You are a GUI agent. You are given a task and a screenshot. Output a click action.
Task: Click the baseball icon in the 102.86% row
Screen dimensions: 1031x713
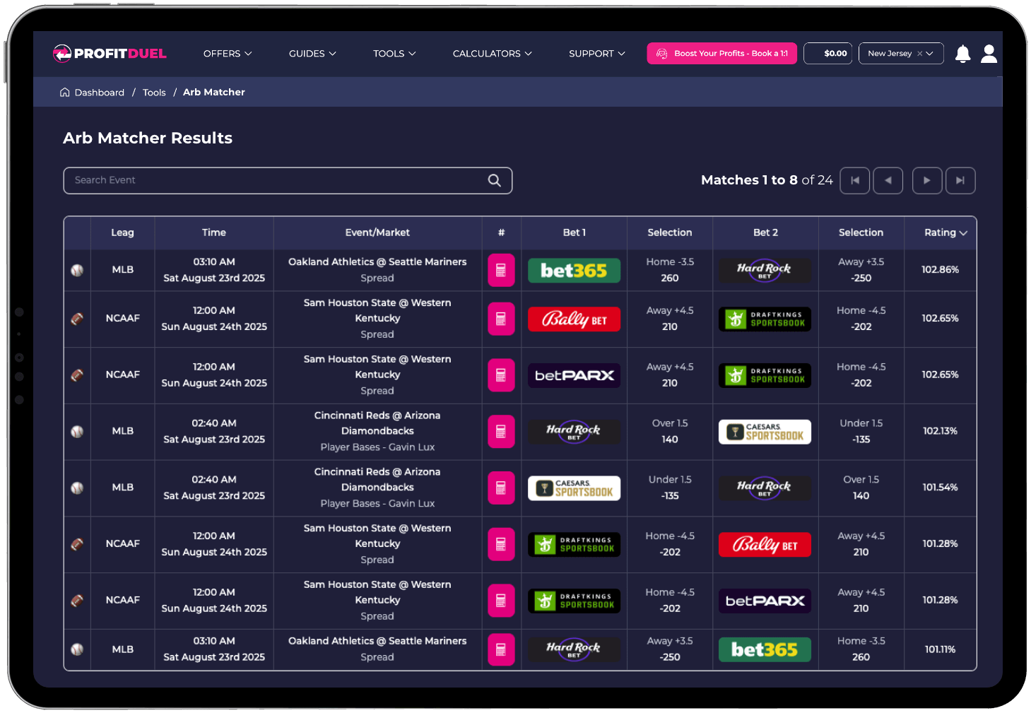tap(77, 270)
